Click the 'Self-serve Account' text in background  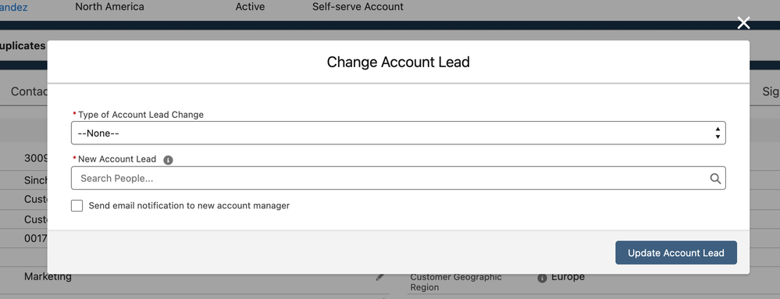[x=358, y=7]
